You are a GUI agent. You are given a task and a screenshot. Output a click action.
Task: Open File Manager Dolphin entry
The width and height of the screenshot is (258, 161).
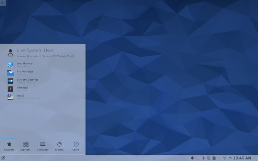click(20, 73)
